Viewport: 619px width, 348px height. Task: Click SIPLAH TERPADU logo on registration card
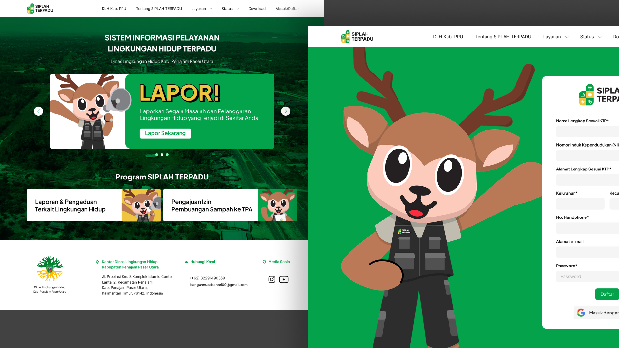(x=599, y=95)
